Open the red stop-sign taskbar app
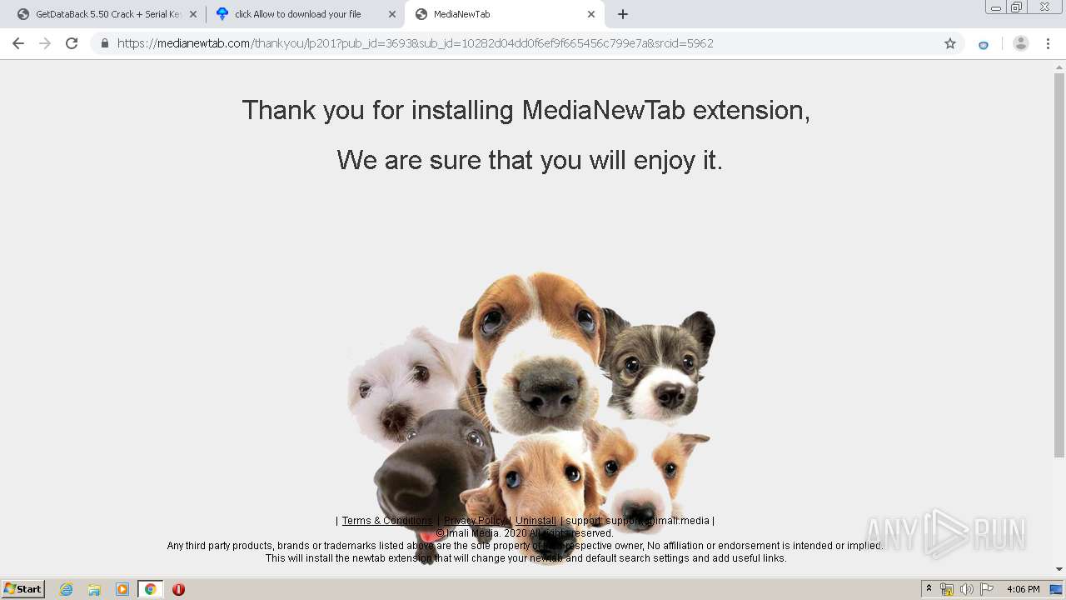This screenshot has height=600, width=1066. [x=178, y=589]
